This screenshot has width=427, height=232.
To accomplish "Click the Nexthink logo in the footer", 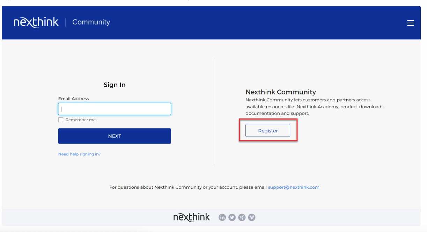I will (191, 217).
